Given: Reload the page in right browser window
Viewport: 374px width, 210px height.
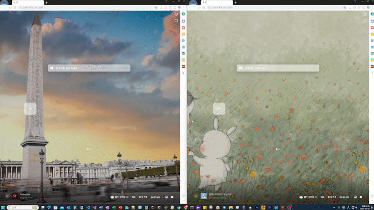Looking at the screenshot, I should (199, 7).
